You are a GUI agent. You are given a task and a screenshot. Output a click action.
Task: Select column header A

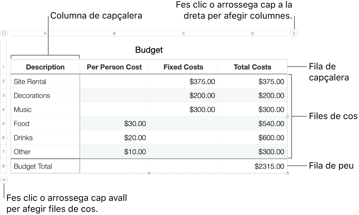pyautogui.click(x=45, y=33)
